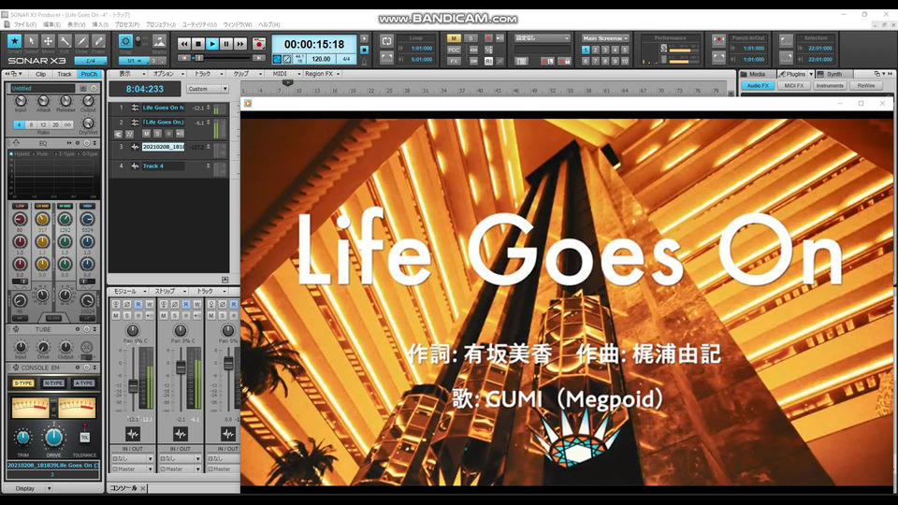Select ratio 20 in compressor

coord(55,124)
